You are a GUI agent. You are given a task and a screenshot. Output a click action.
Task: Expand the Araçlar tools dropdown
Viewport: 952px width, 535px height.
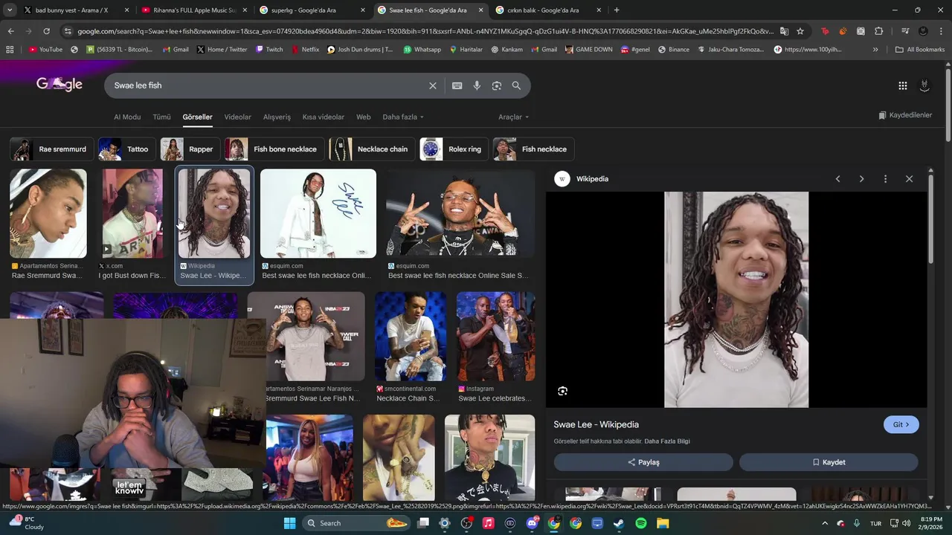click(514, 117)
